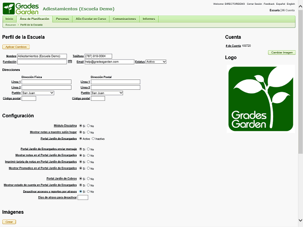Click the Cambiar Imagen button

point(281,52)
